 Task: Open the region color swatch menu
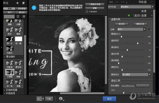point(150,30)
